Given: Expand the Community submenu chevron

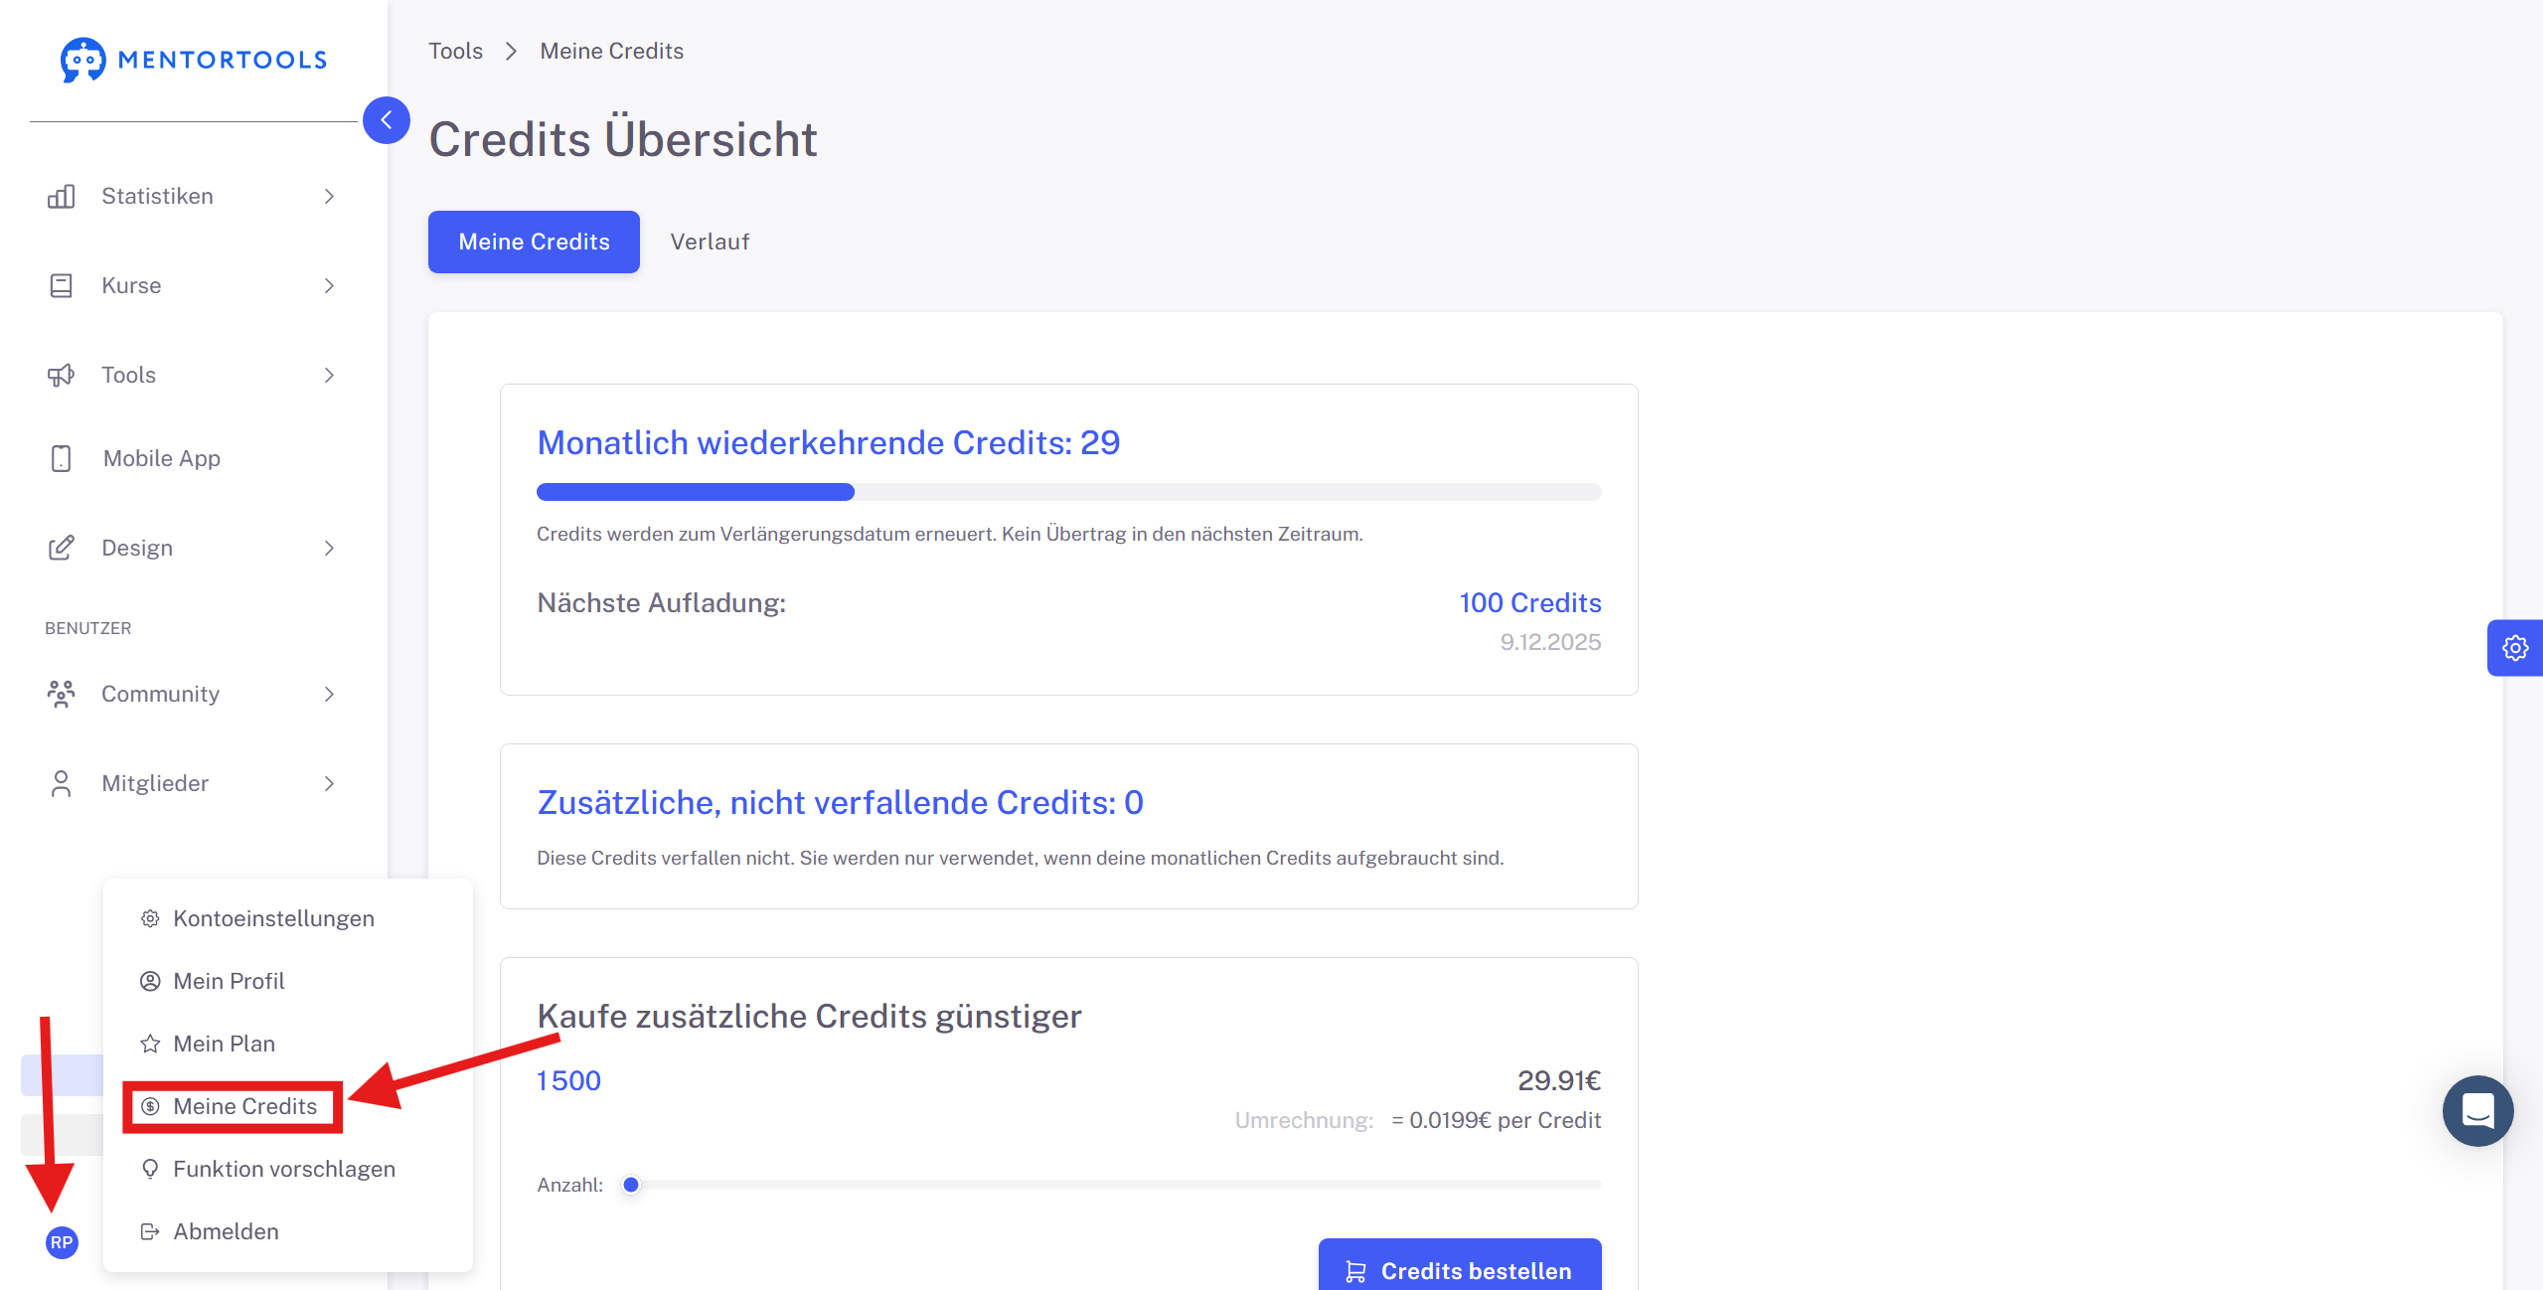Looking at the screenshot, I should 329,694.
